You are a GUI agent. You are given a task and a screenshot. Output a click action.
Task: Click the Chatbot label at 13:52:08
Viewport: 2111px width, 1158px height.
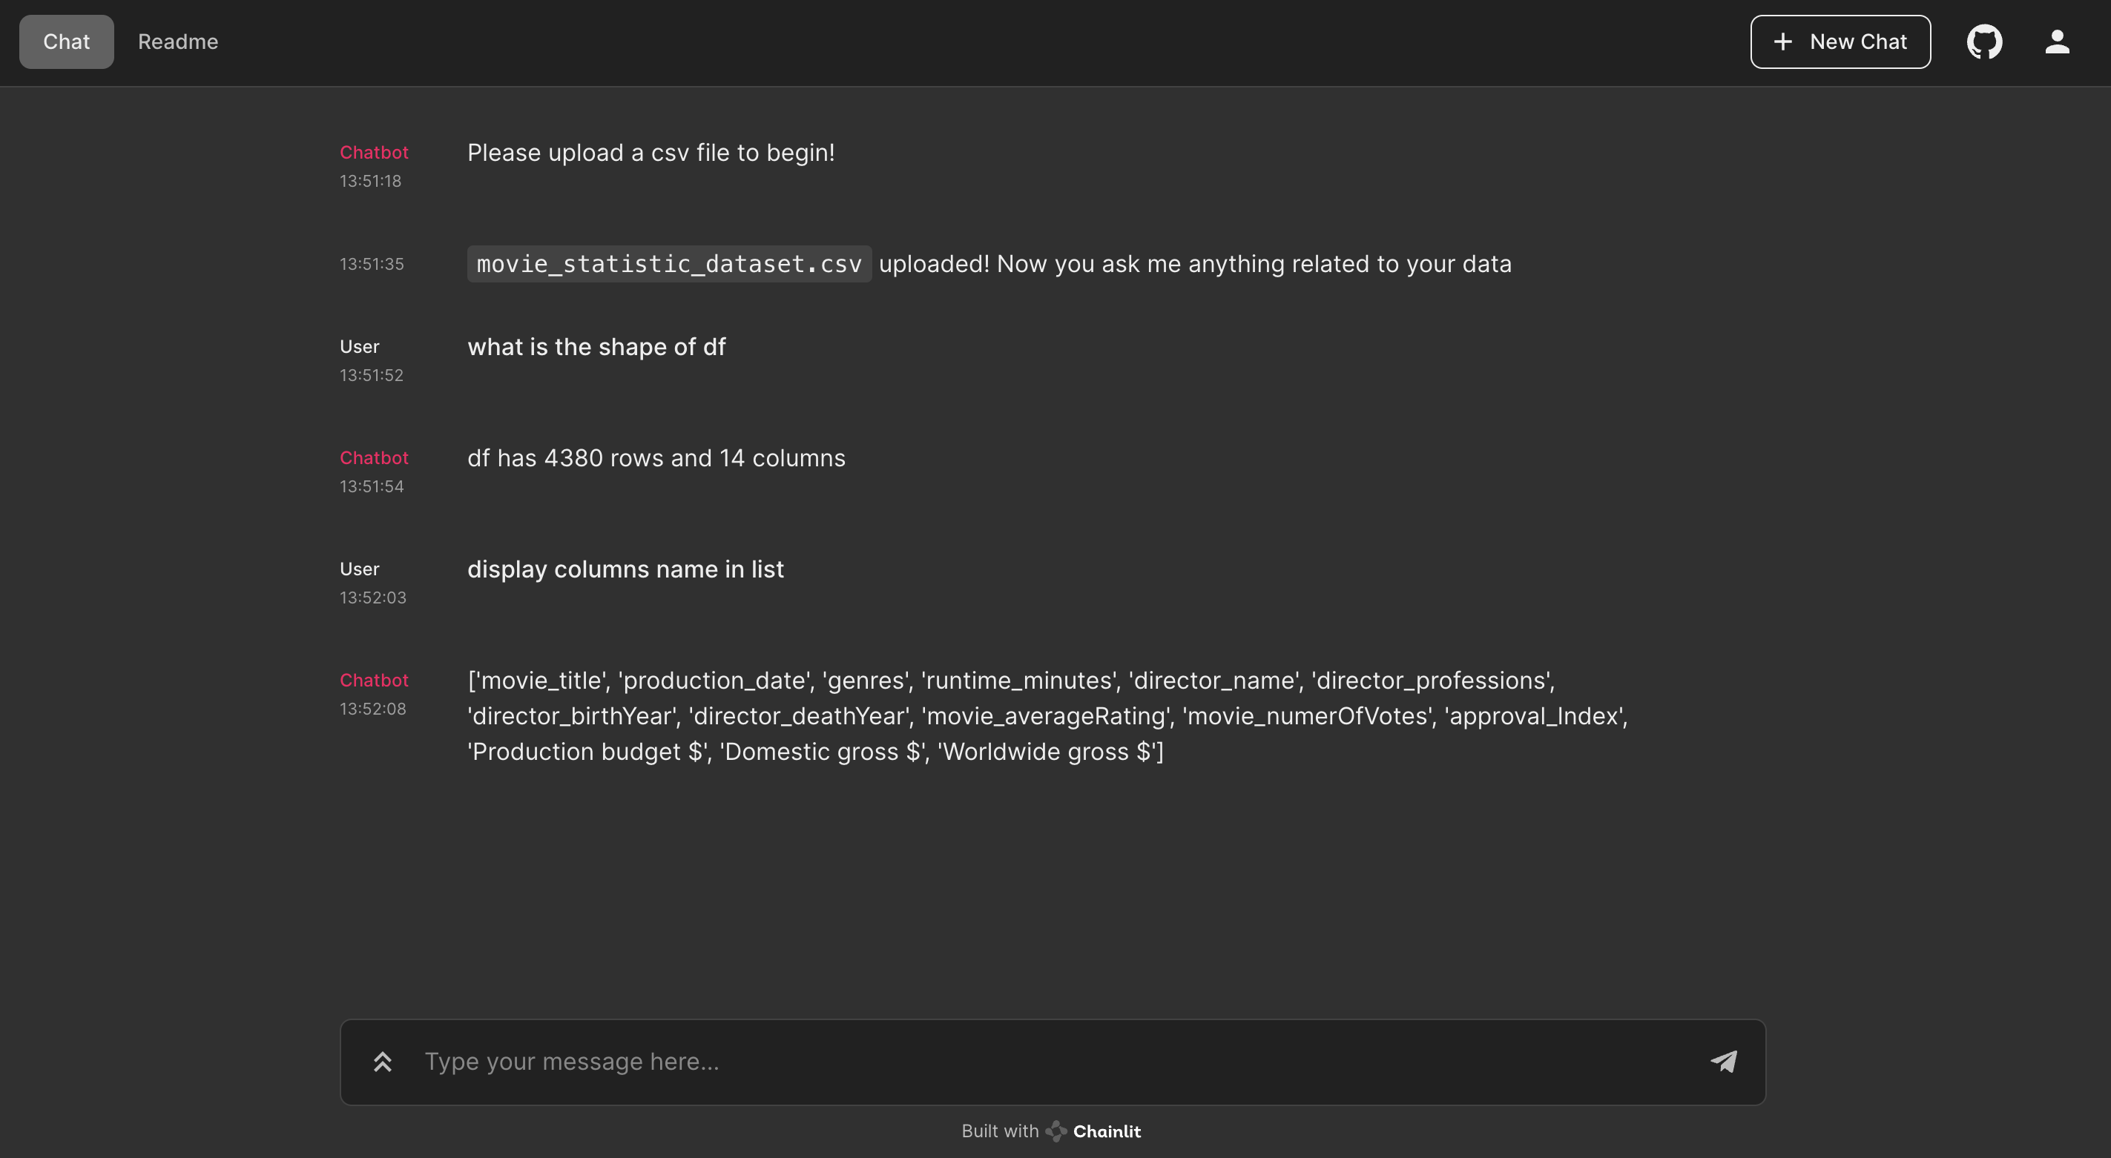coord(374,681)
